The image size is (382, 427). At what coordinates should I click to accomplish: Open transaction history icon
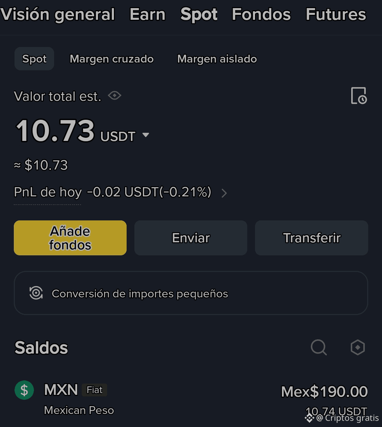[358, 96]
